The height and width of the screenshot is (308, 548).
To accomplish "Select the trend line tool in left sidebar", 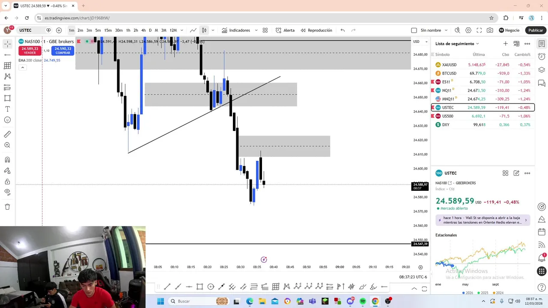I will pyautogui.click(x=7, y=55).
